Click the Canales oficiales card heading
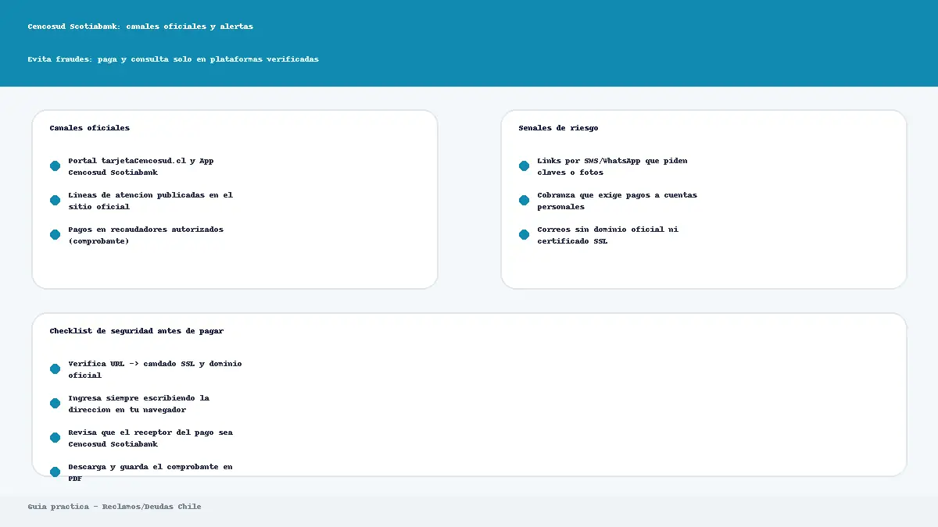 [x=90, y=128]
